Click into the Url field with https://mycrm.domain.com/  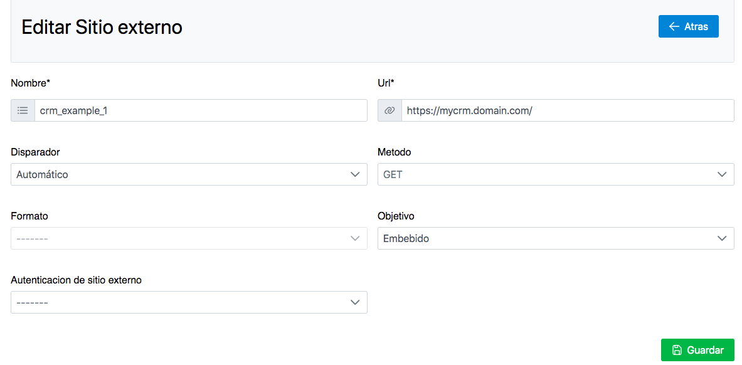tap(567, 110)
